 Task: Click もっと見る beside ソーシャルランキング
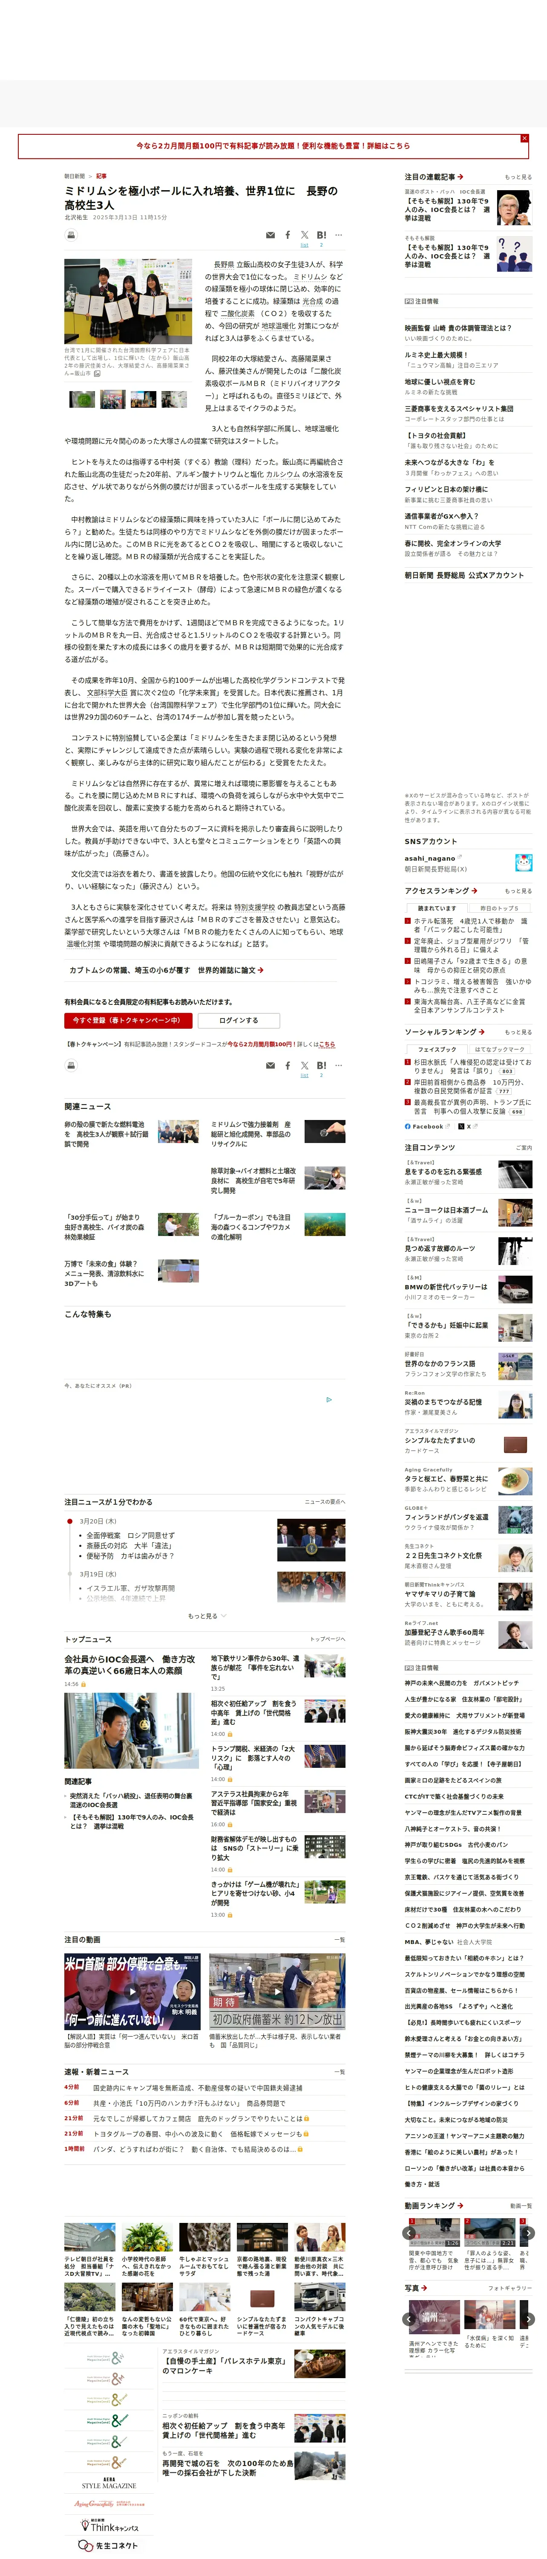[518, 1032]
